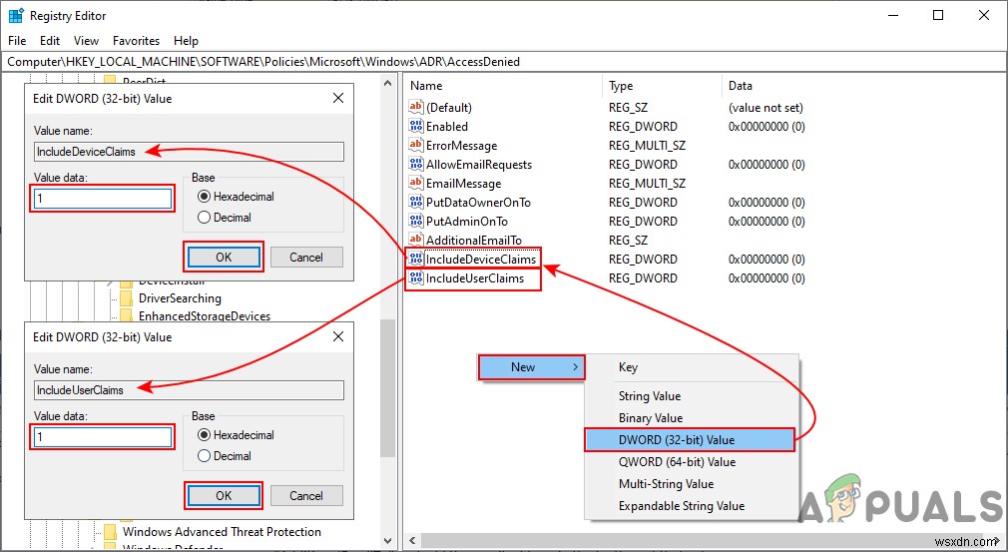The width and height of the screenshot is (1008, 552).
Task: Expand the New submenu arrow
Action: [x=575, y=367]
